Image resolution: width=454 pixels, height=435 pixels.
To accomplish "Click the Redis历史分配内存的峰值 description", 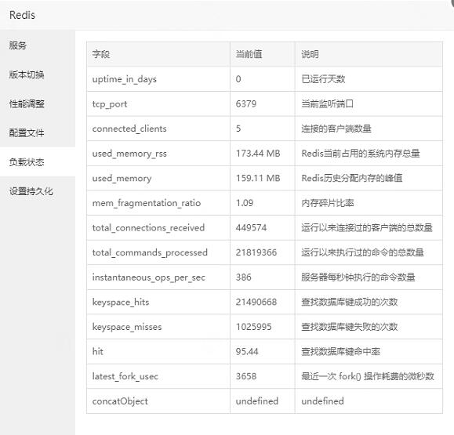I will 352,178.
